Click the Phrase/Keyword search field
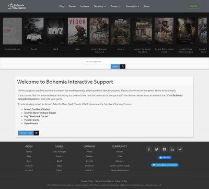This screenshot has width=209, height=189. (97, 62)
